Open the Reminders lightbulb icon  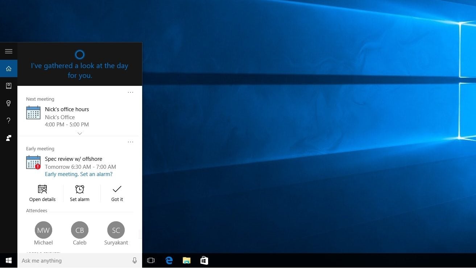coord(9,103)
